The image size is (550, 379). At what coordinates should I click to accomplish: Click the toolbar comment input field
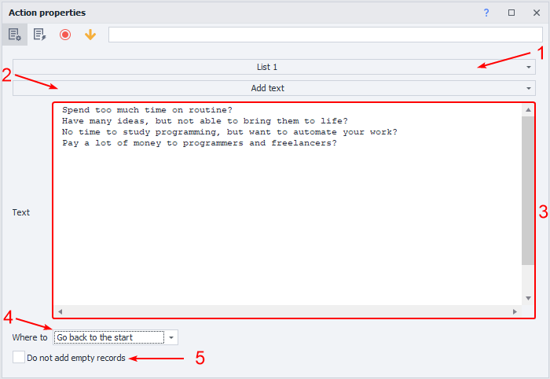pyautogui.click(x=324, y=35)
